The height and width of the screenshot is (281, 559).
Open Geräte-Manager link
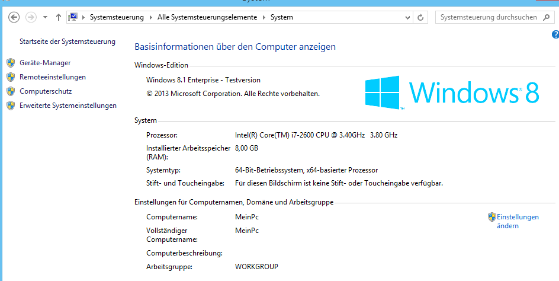[x=45, y=63]
